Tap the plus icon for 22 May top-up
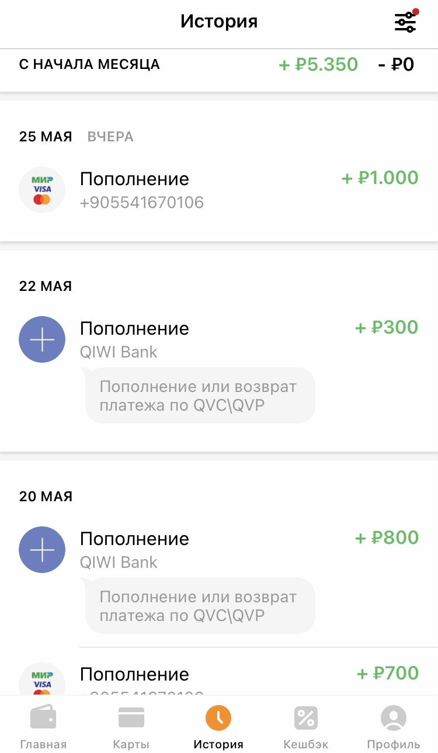The height and width of the screenshot is (753, 438). [x=42, y=339]
